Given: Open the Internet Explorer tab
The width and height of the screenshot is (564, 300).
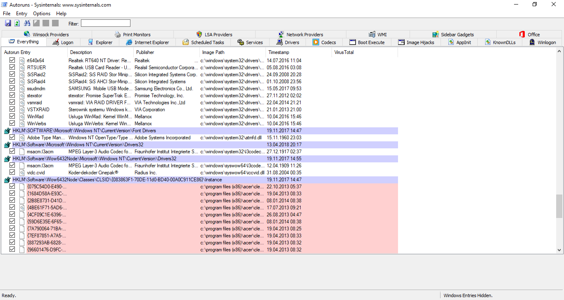Looking at the screenshot, I should pyautogui.click(x=147, y=42).
